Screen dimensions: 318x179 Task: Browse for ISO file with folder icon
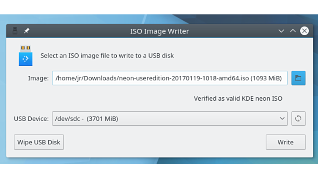click(298, 78)
